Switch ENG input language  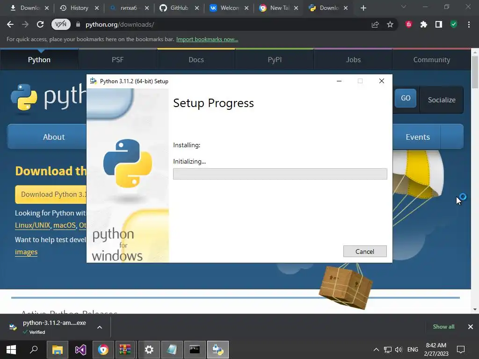413,350
